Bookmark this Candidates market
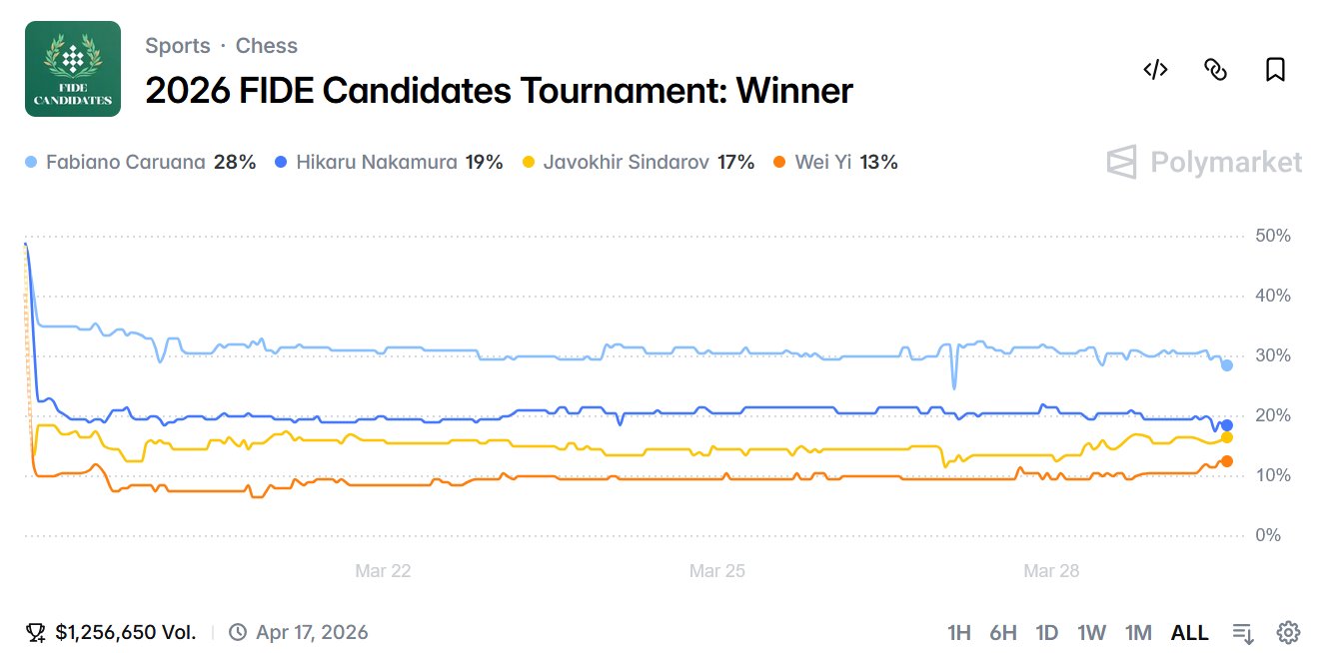 tap(1275, 70)
